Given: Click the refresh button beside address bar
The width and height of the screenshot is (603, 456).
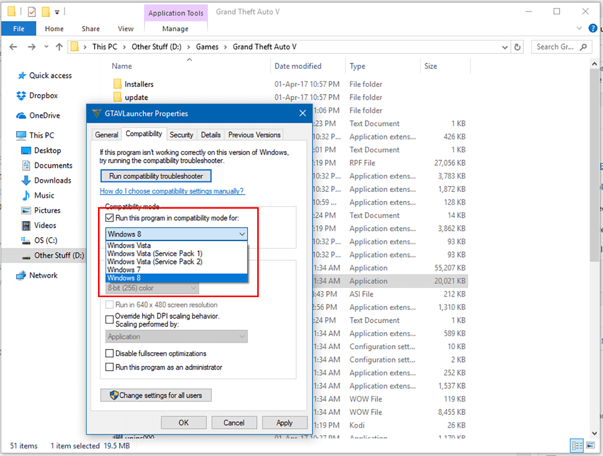Looking at the screenshot, I should [518, 47].
